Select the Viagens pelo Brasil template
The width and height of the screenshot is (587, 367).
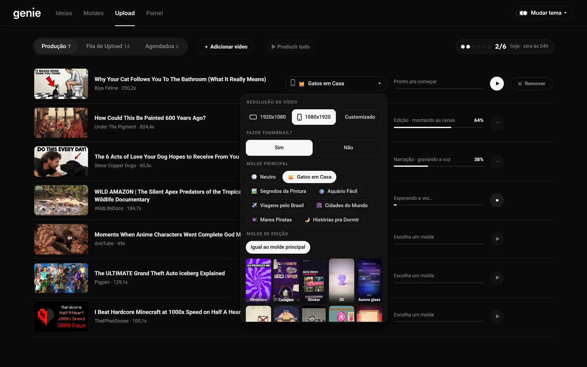point(277,206)
